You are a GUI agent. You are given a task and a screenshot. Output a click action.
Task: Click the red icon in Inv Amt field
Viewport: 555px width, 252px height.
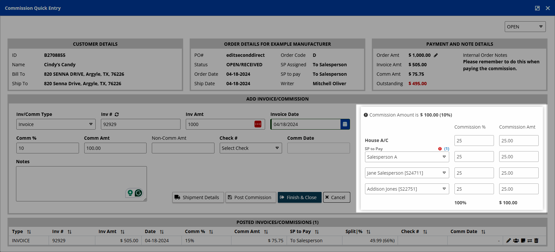click(x=258, y=124)
